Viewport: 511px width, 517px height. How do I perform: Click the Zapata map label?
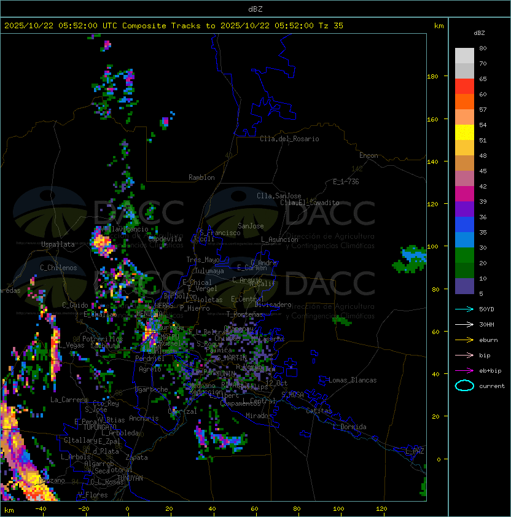[x=136, y=457]
